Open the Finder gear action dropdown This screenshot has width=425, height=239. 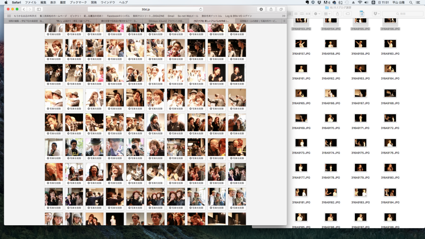pyautogui.click(x=317, y=14)
